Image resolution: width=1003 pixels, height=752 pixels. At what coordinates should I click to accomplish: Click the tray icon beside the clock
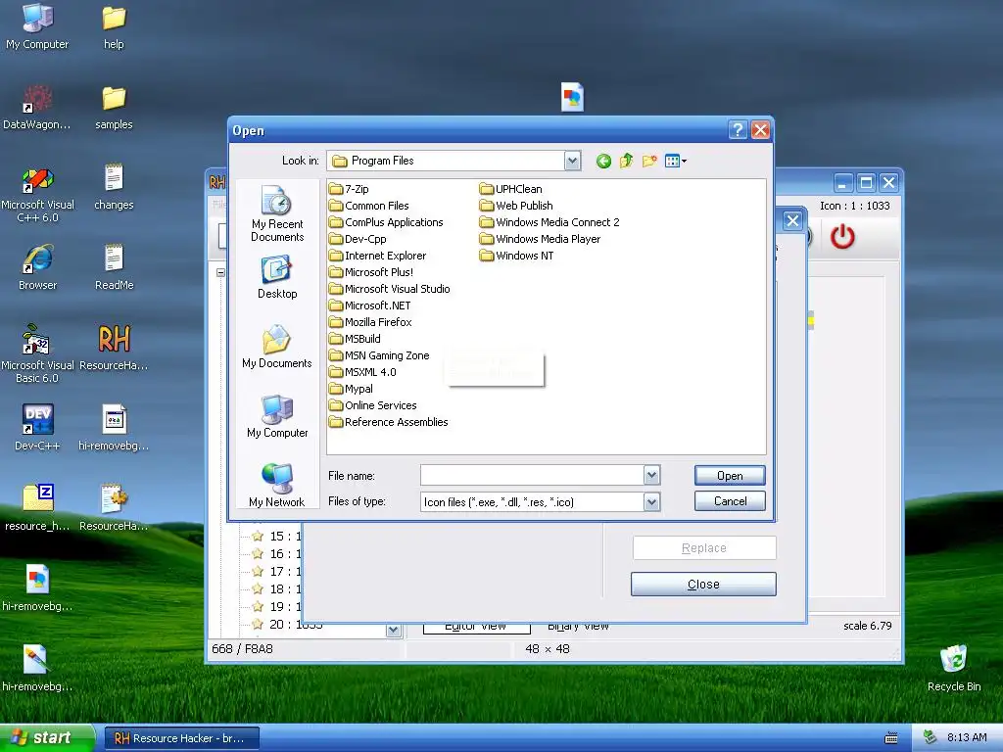[x=931, y=737]
